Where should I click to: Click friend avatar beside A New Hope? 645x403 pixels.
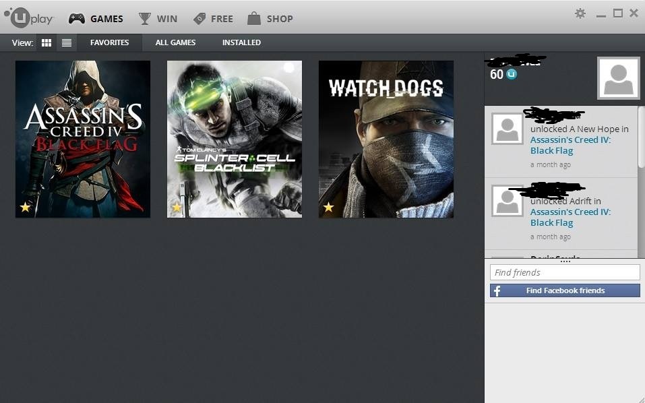[x=508, y=129]
